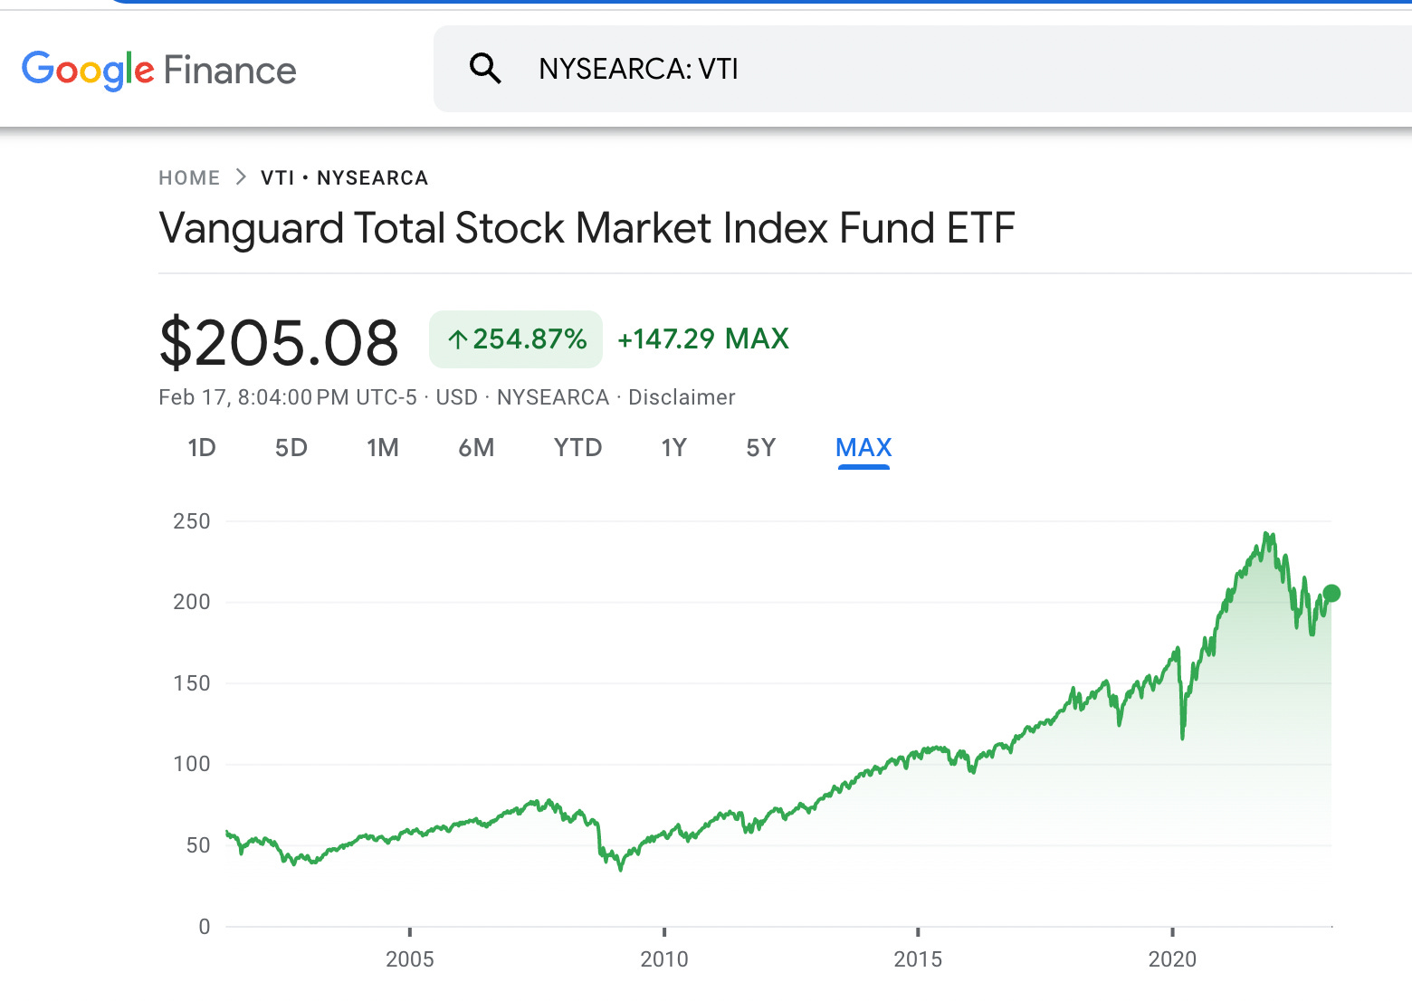The width and height of the screenshot is (1412, 1001).
Task: Select the 1Y chart range
Action: tap(673, 447)
